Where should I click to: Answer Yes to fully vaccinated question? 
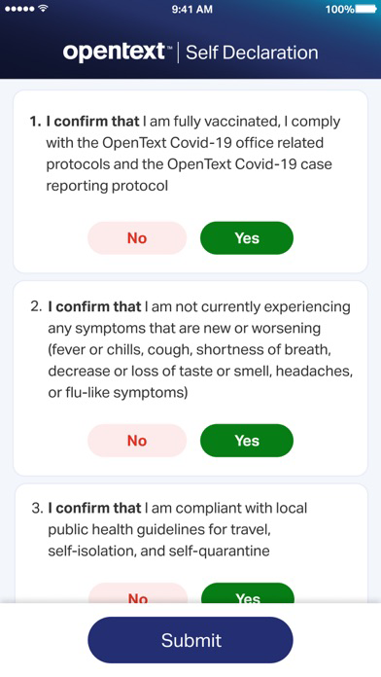tap(247, 238)
